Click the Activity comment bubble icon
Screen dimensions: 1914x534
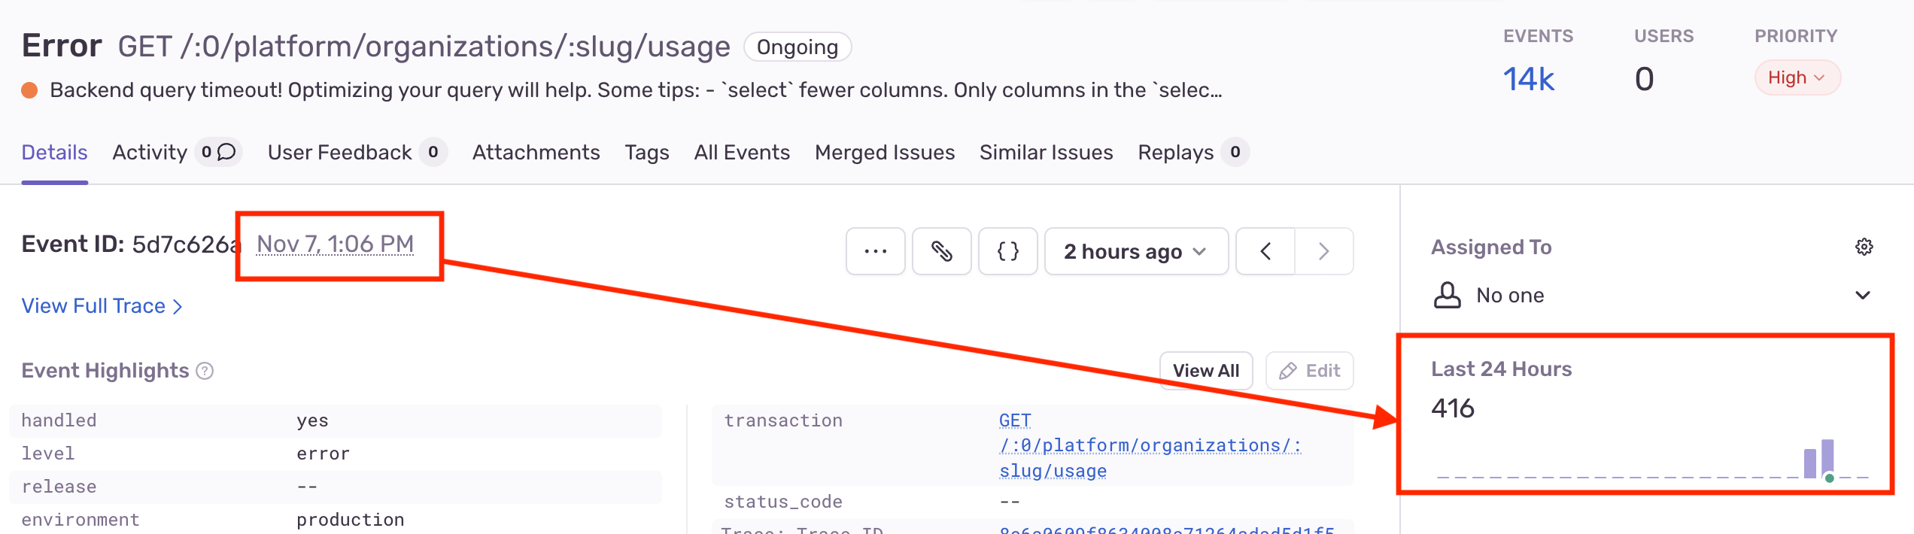[226, 152]
